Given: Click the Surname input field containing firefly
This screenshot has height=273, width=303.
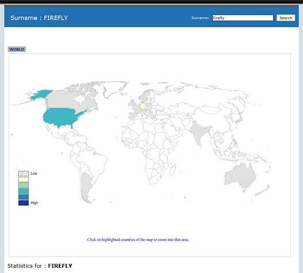Looking at the screenshot, I should tap(243, 18).
